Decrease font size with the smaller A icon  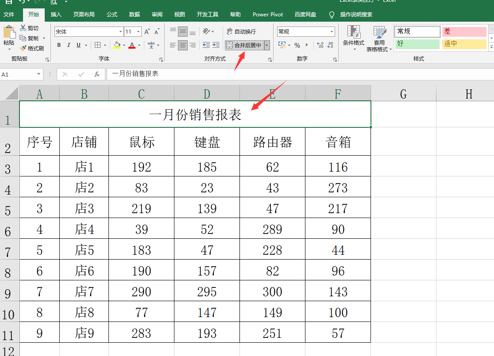[x=157, y=31]
